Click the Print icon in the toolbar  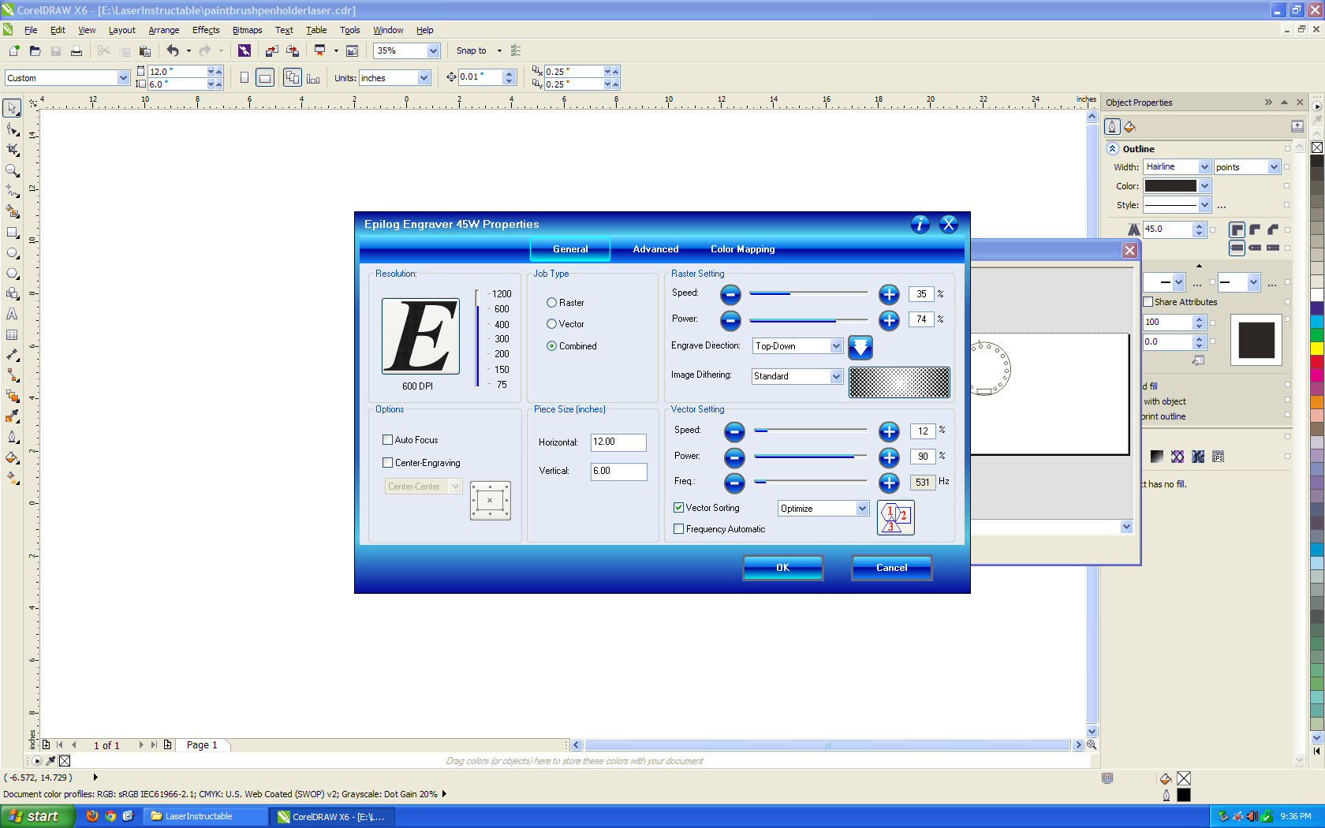click(x=77, y=50)
